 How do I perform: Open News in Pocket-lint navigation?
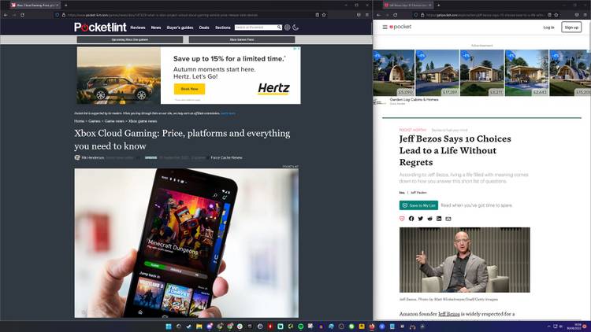click(156, 28)
